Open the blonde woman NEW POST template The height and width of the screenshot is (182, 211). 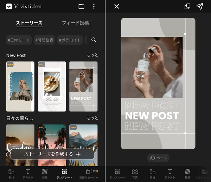[20, 86]
